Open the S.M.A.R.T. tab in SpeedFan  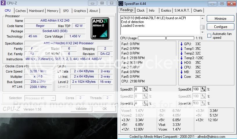[x=182, y=10]
